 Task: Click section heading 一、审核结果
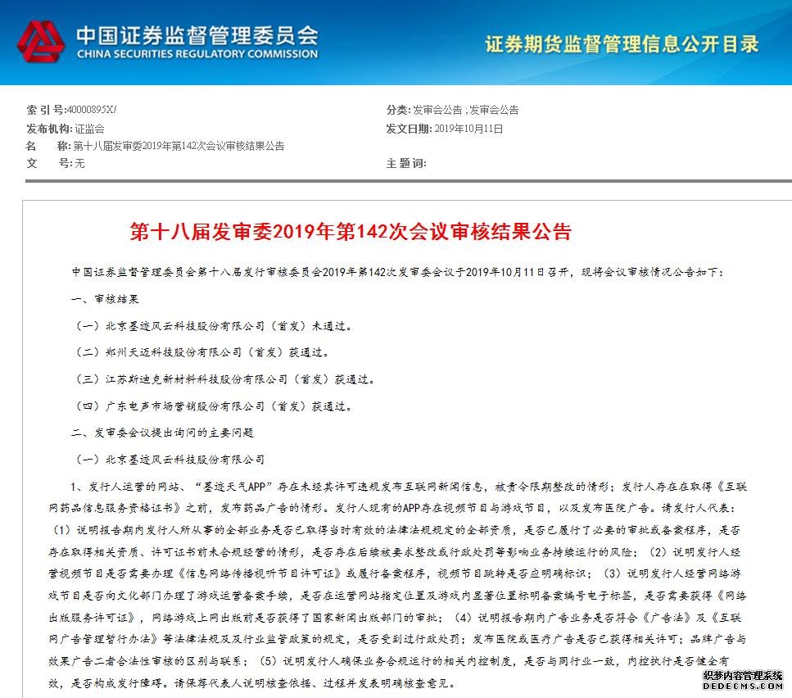point(105,299)
